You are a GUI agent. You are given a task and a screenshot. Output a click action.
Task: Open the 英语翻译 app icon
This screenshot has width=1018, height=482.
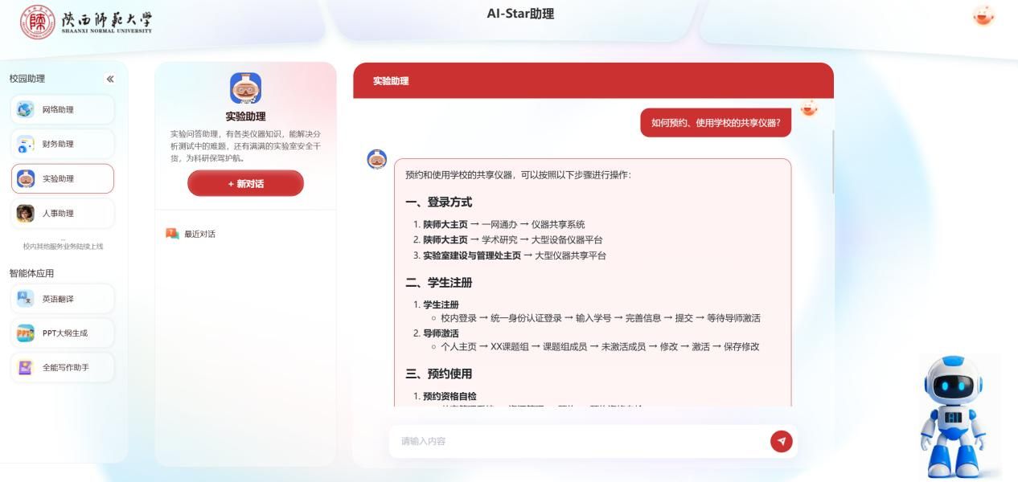point(26,299)
